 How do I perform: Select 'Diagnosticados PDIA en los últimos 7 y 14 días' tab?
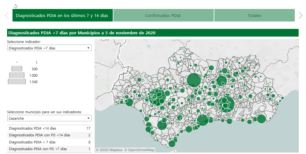click(62, 15)
